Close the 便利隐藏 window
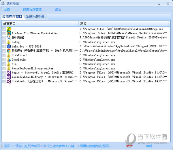173x150 pixels. click(x=168, y=4)
